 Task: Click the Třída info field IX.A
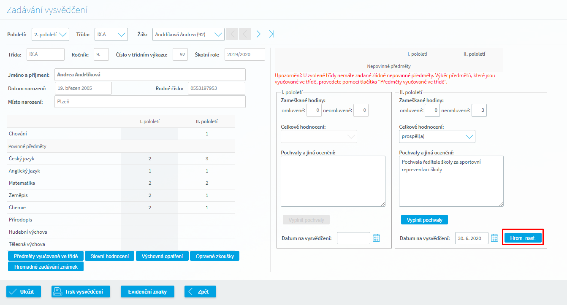pyautogui.click(x=46, y=54)
